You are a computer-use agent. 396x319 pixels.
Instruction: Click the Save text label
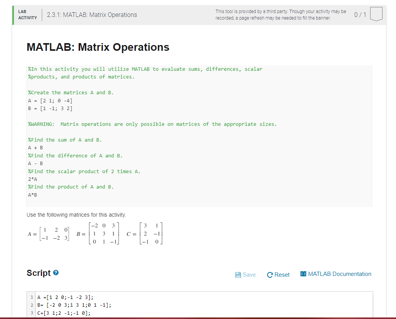click(249, 275)
